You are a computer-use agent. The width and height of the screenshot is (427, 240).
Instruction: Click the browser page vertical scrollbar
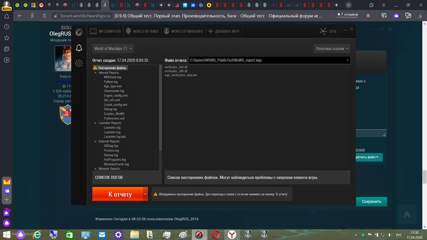424,177
